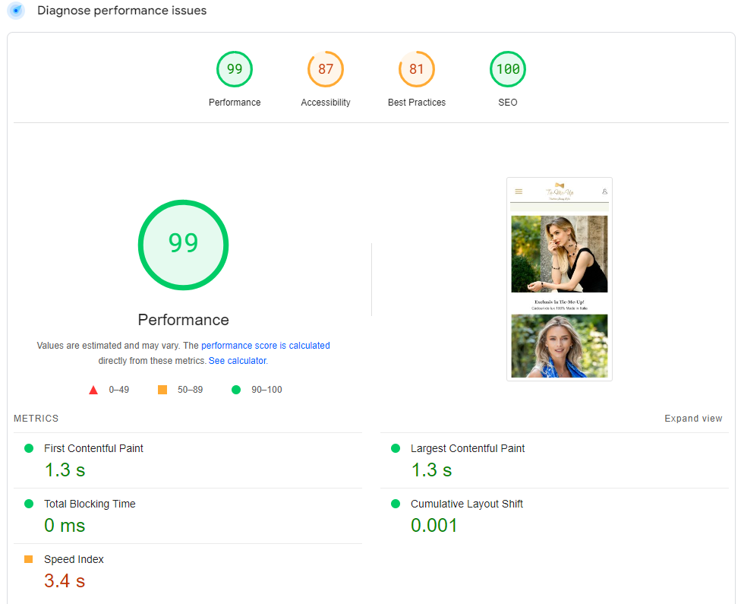Click the SEO score gauge 100
Image resolution: width=741 pixels, height=604 pixels.
coord(508,69)
